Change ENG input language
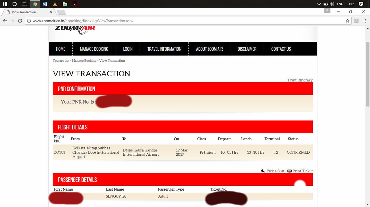Screen dimensions: 370x207 click(x=340, y=4)
